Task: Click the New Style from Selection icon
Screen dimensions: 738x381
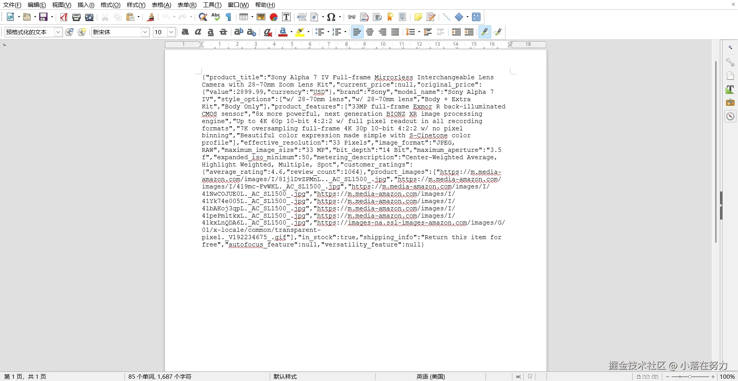Action: point(82,32)
